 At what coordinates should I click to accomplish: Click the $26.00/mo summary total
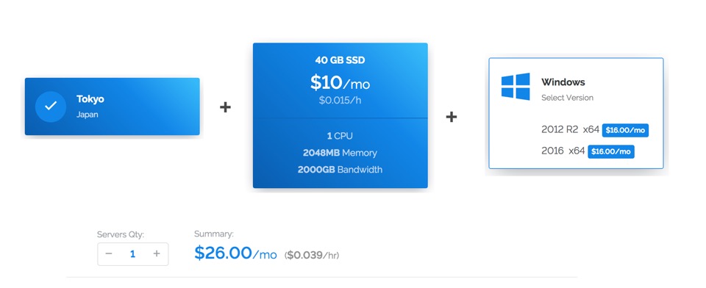235,253
